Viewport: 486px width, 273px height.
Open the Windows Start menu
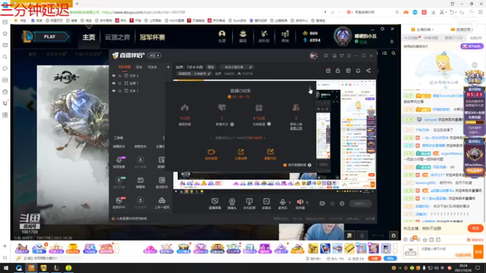pyautogui.click(x=6, y=268)
